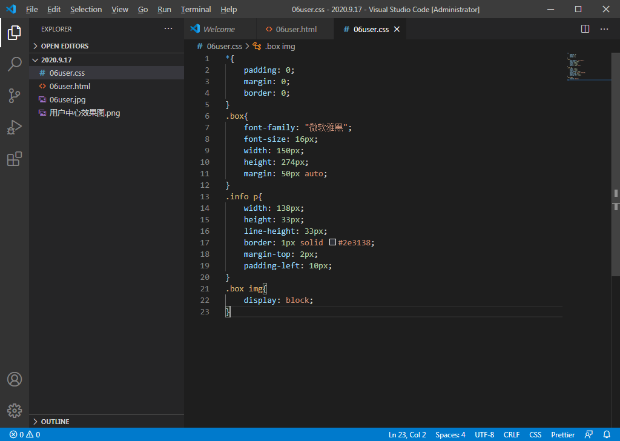Open the Explorer view in activity bar
The height and width of the screenshot is (441, 620).
[15, 33]
